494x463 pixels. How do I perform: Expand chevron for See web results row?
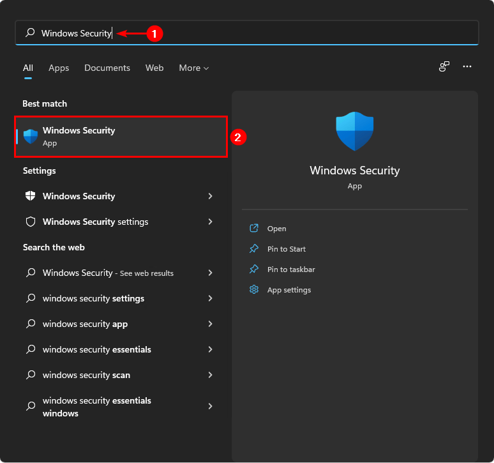coord(210,273)
